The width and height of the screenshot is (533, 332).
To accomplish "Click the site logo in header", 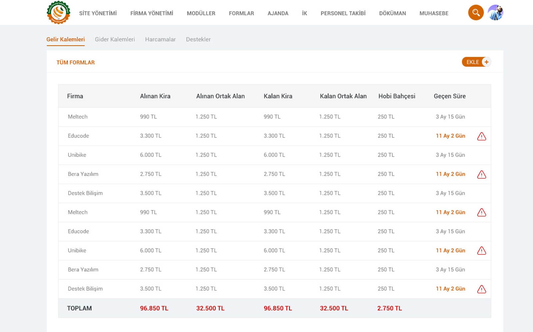I will click(59, 13).
